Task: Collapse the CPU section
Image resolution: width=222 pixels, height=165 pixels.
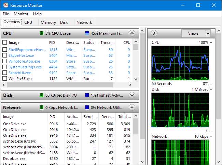Action: (132, 33)
